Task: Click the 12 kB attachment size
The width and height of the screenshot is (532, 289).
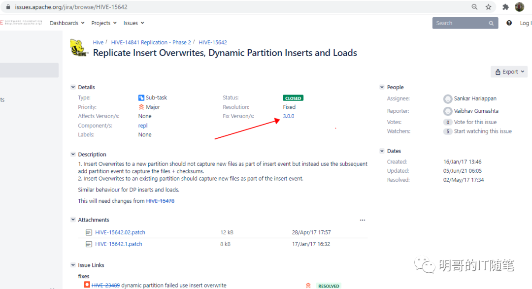Action: (227, 232)
